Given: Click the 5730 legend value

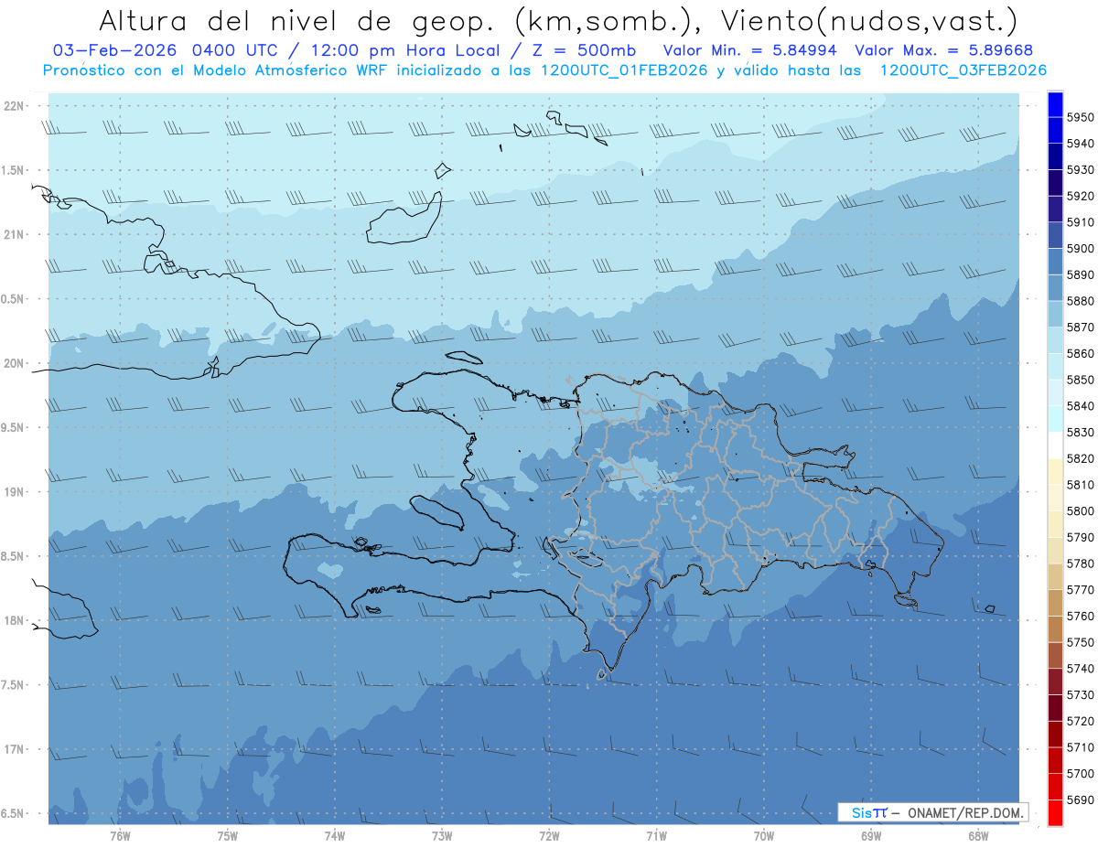Looking at the screenshot, I should pos(1081,694).
